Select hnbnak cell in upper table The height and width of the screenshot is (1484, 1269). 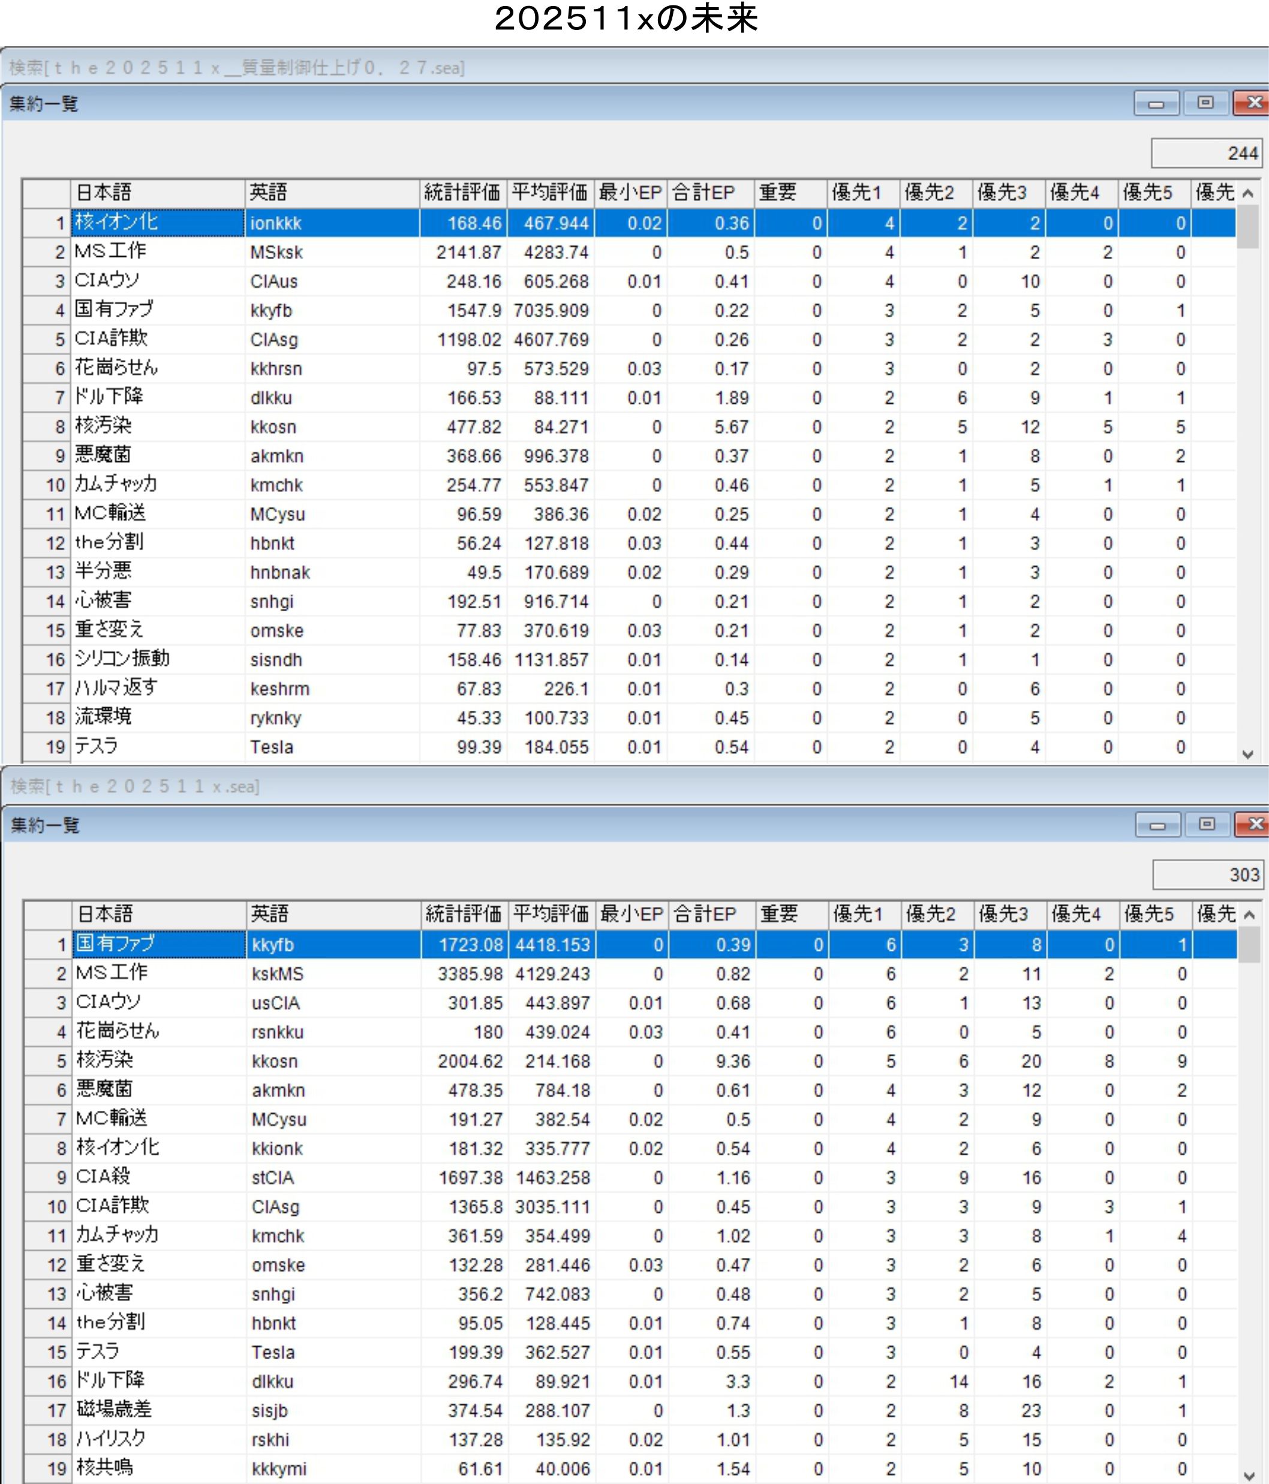click(x=332, y=572)
